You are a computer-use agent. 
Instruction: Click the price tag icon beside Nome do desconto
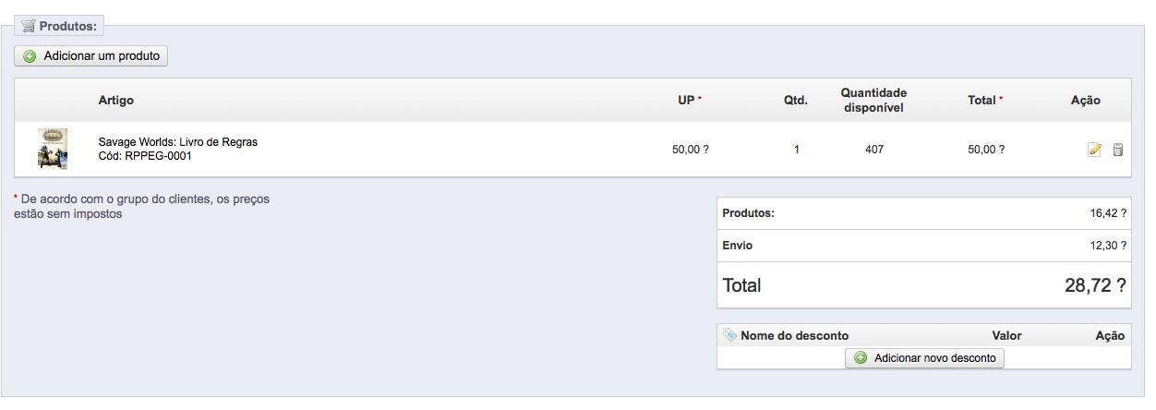pos(729,335)
